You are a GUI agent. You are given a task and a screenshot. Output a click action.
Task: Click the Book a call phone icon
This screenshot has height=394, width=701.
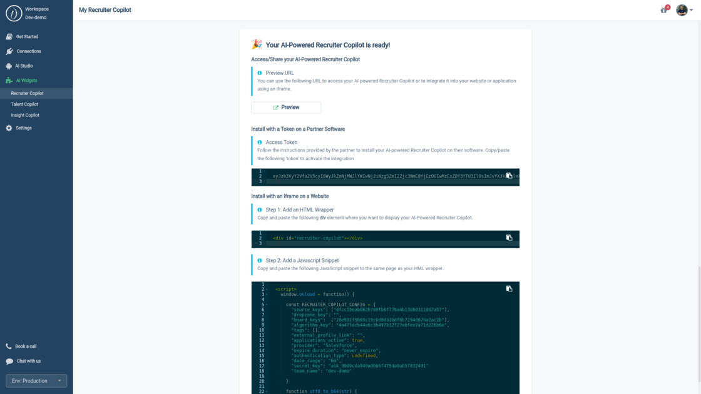tap(8, 345)
